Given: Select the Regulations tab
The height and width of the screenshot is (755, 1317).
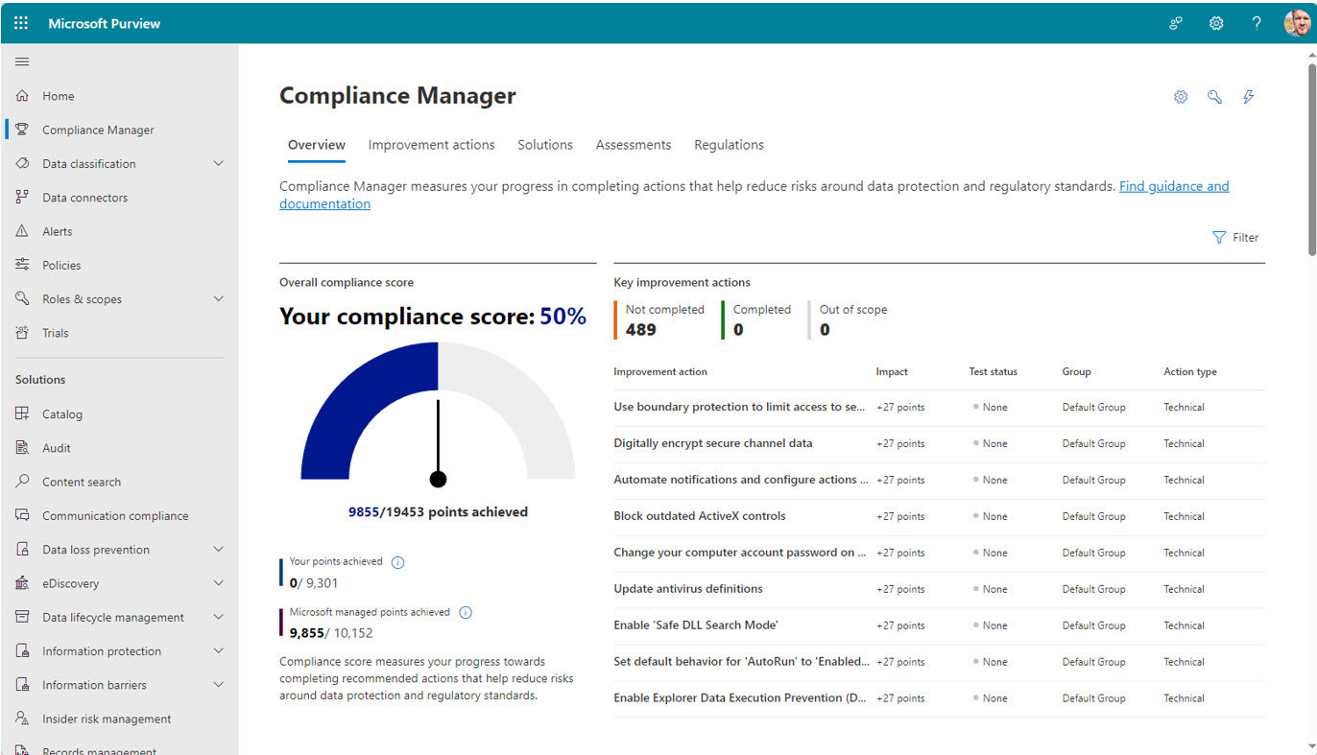Looking at the screenshot, I should click(x=729, y=145).
